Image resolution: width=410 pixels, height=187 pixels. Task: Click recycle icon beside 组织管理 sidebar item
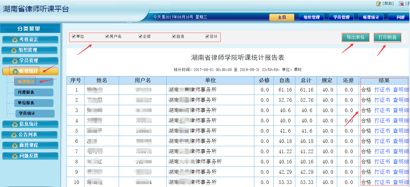click(14, 50)
